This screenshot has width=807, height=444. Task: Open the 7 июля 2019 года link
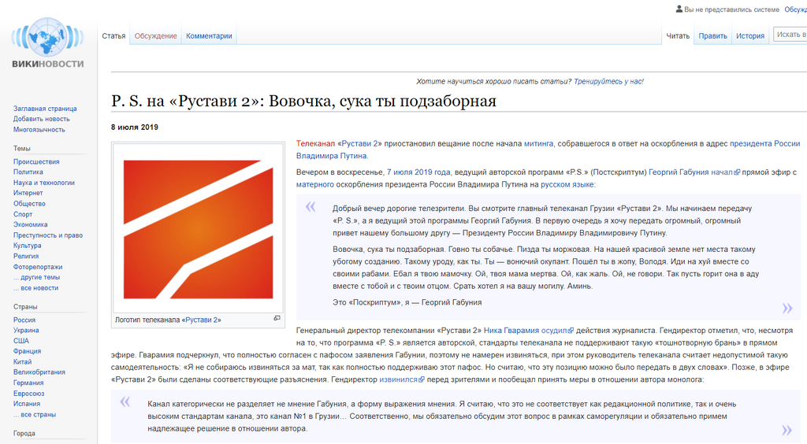coord(418,172)
